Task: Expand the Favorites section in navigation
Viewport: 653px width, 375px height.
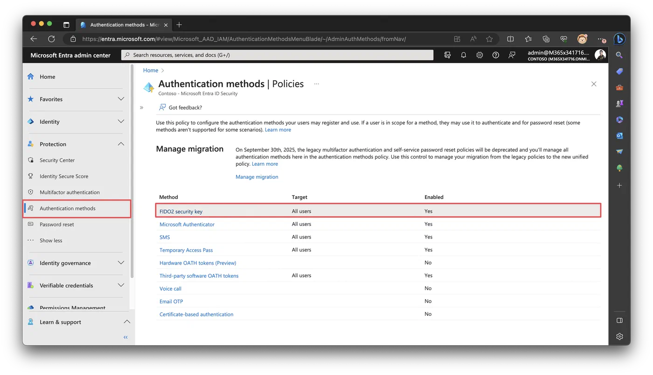Action: pyautogui.click(x=121, y=99)
